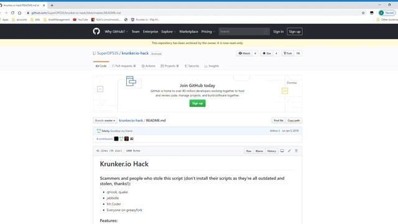Switch to the Code tab
The image size is (398, 224).
point(101,66)
